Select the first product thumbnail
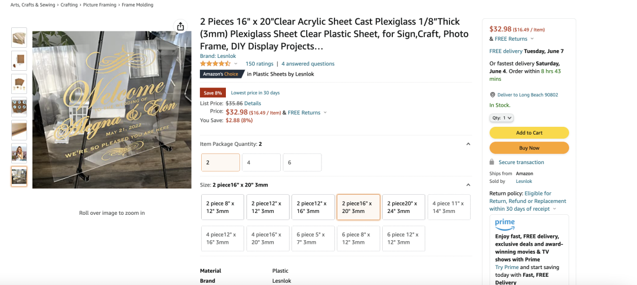This screenshot has width=637, height=285. click(x=19, y=37)
